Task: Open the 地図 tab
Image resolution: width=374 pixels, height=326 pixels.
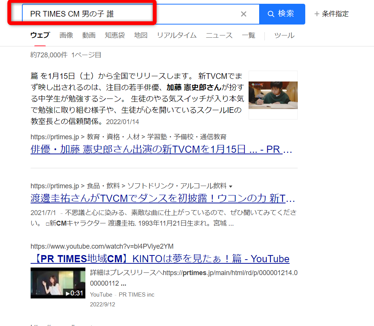Action: 141,35
